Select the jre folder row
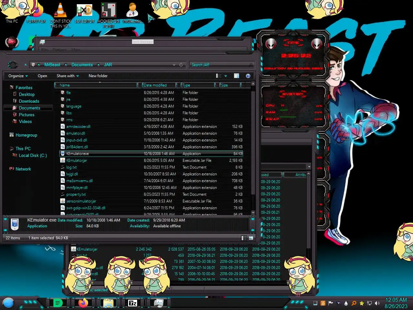This screenshot has width=413, height=310. point(152,99)
